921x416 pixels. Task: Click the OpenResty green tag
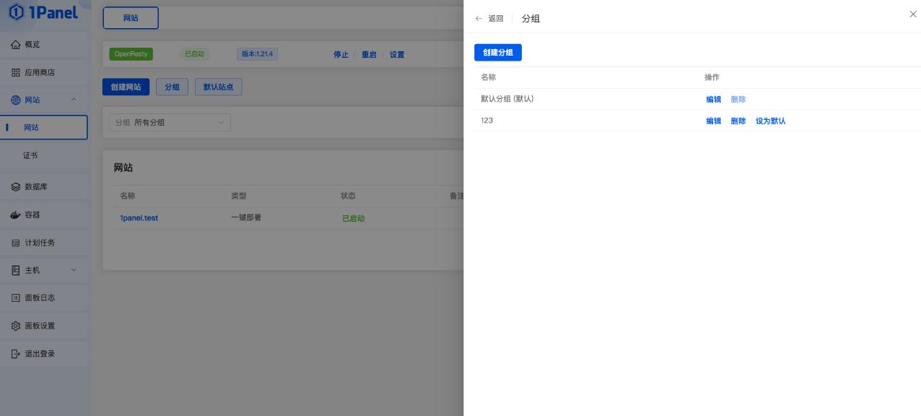131,54
